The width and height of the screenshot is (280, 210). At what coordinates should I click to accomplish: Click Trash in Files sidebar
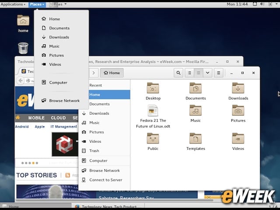coord(94,150)
